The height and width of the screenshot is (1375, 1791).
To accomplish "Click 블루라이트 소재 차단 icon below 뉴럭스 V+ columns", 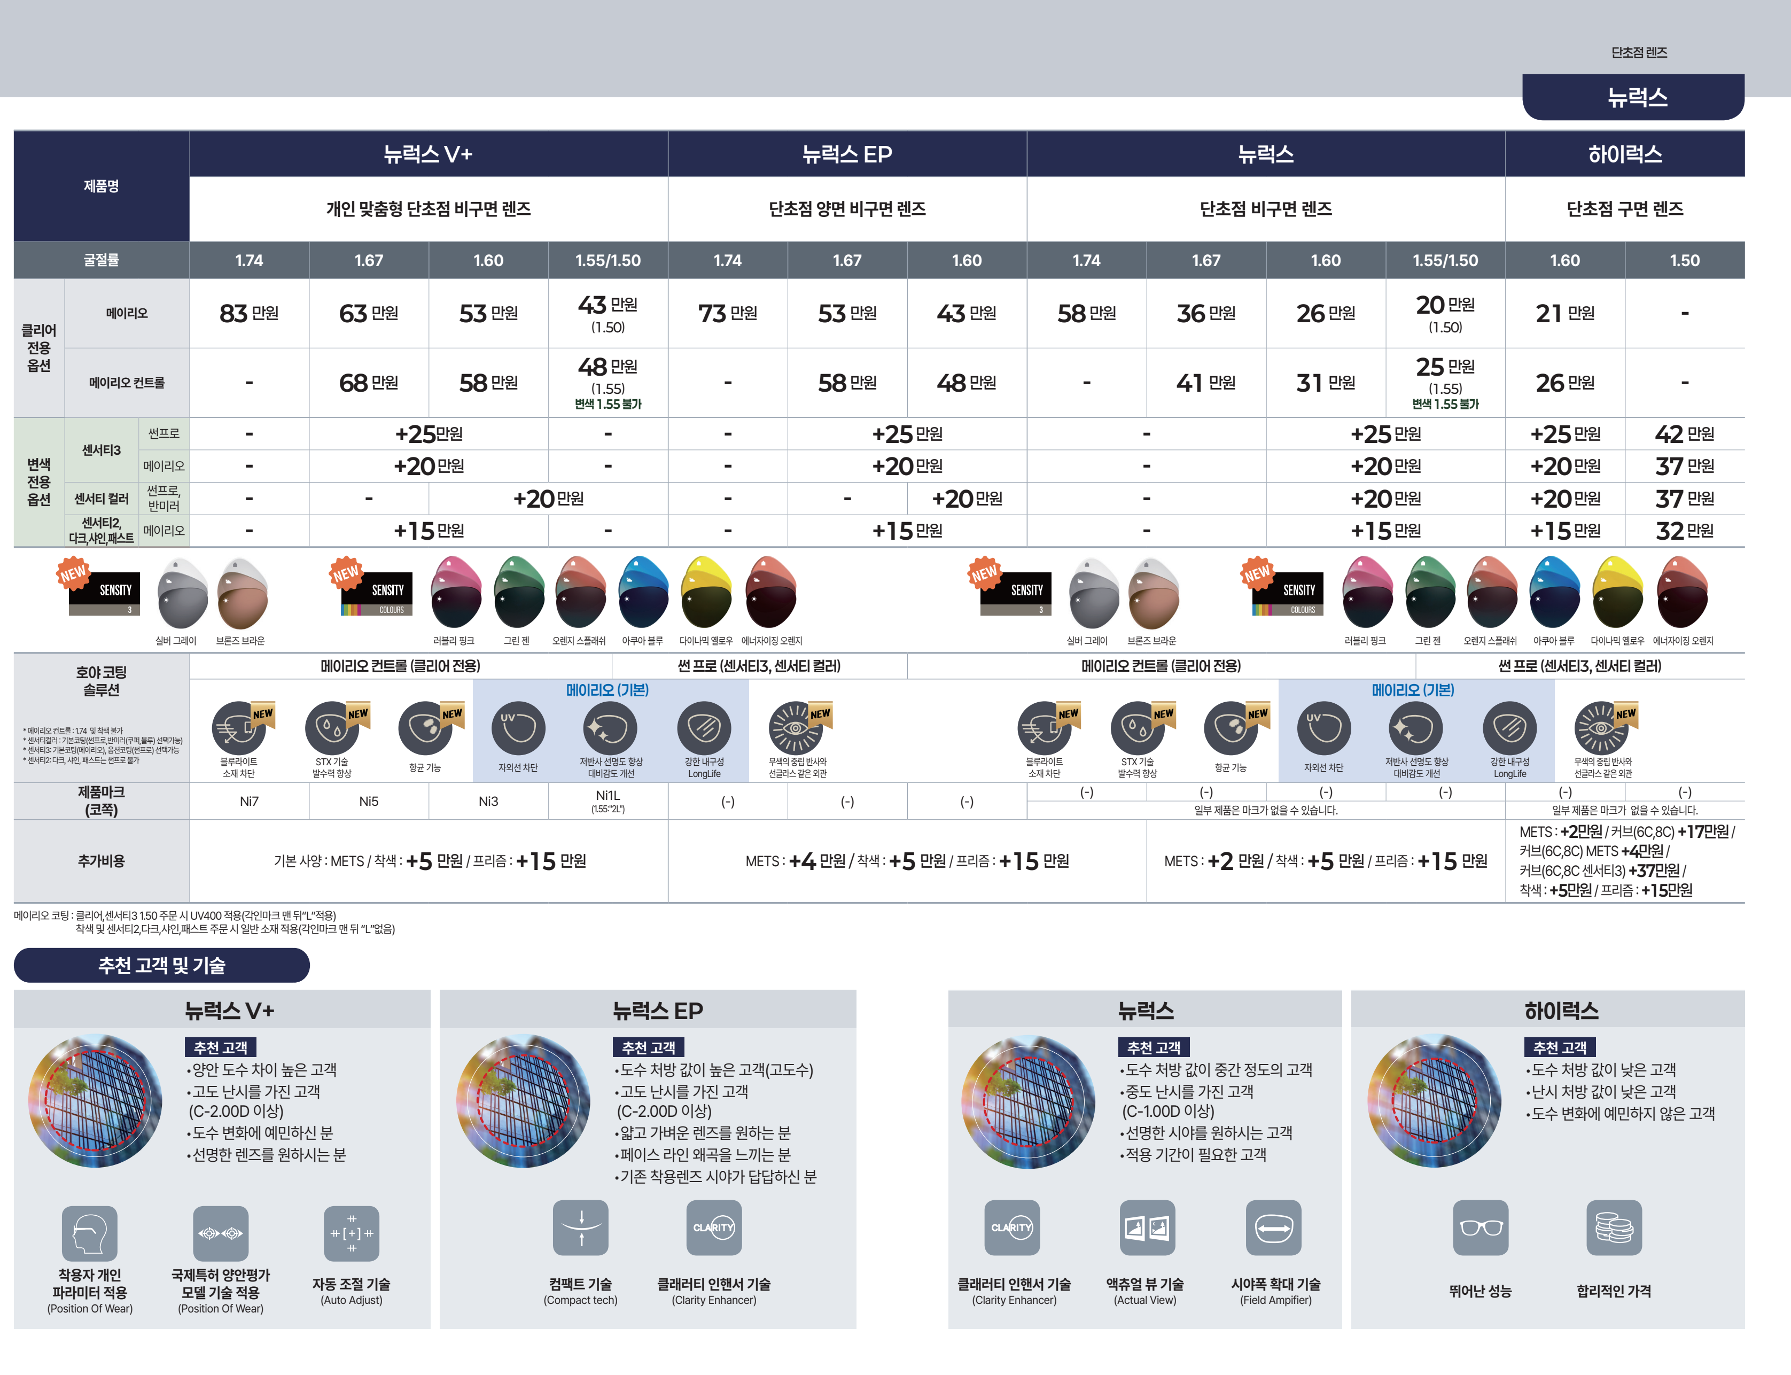I will [239, 728].
